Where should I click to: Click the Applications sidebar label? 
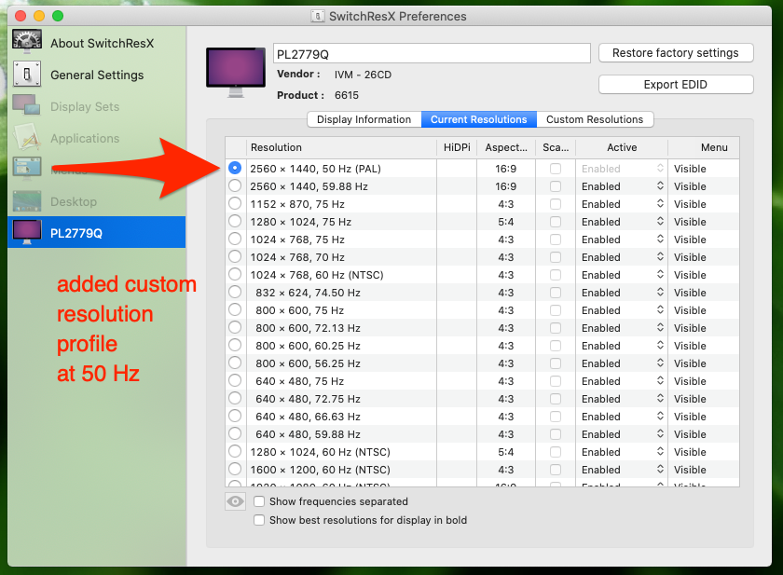(x=85, y=138)
